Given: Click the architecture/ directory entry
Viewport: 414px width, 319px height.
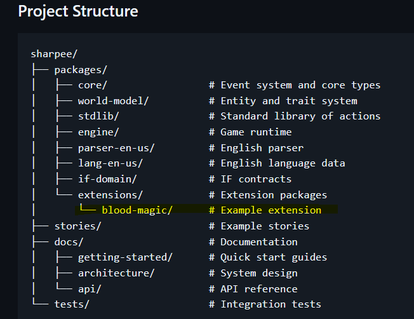Looking at the screenshot, I should [116, 273].
